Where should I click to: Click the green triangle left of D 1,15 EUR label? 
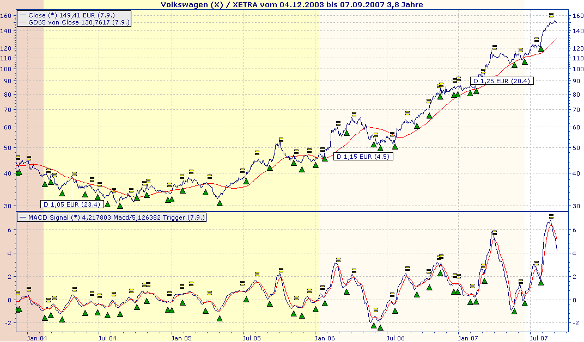(325, 158)
